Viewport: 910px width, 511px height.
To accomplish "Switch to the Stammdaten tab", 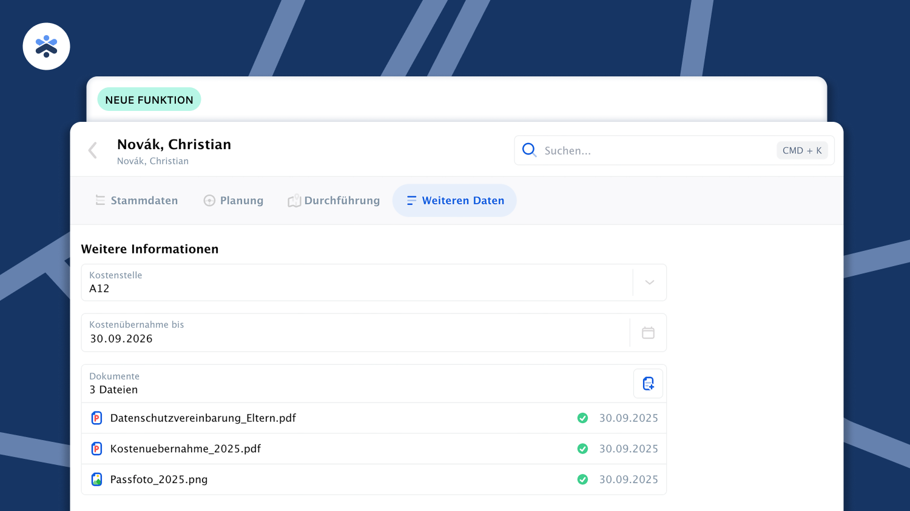I will click(x=136, y=201).
